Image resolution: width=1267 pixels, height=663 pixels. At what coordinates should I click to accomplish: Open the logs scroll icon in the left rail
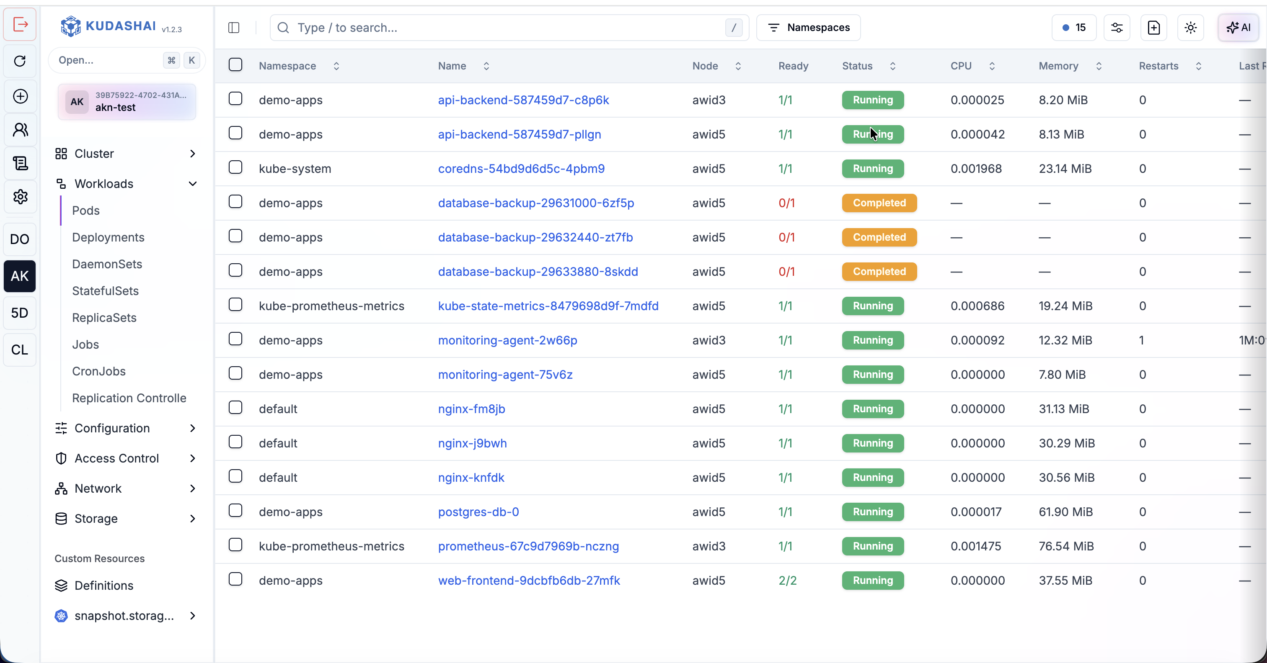[x=20, y=163]
